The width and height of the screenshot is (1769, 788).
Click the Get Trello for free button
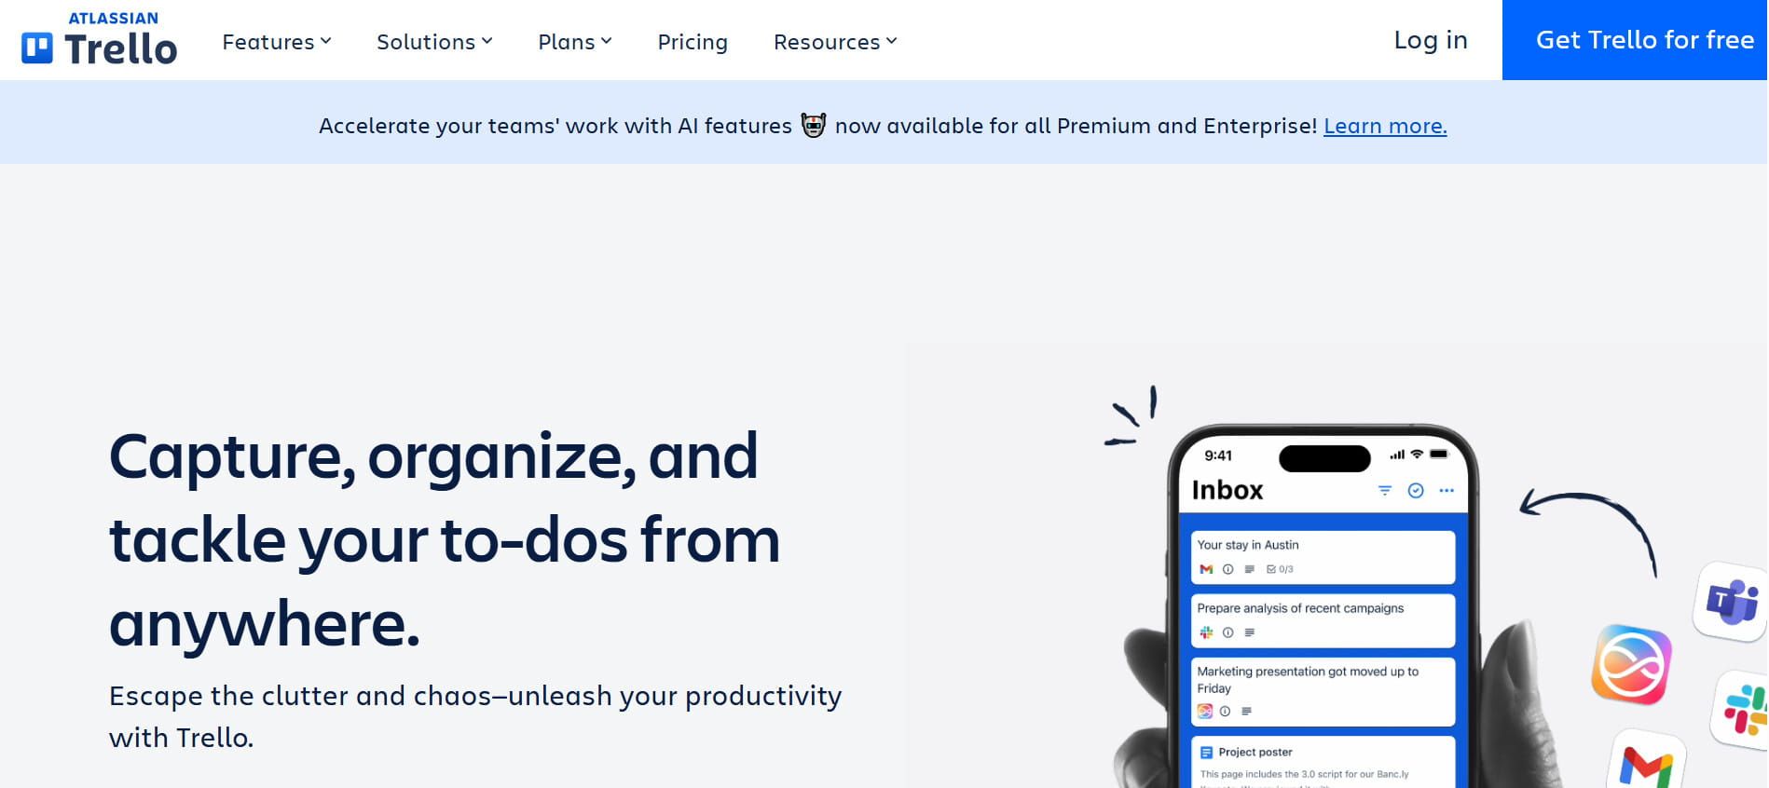(1643, 40)
